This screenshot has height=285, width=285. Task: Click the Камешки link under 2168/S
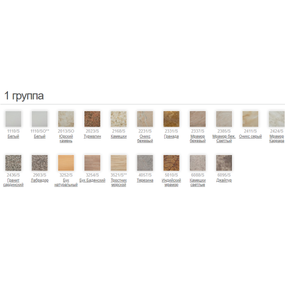(x=119, y=136)
